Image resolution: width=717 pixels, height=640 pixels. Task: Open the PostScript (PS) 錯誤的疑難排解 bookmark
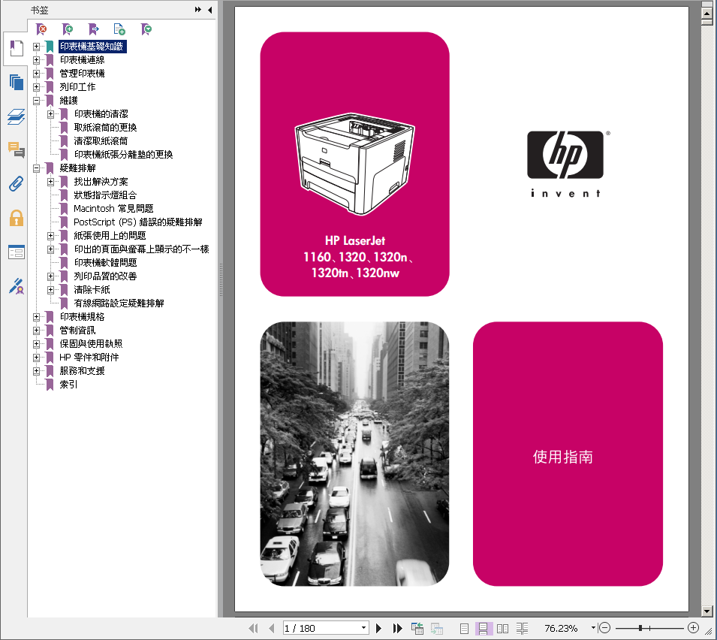coord(137,222)
